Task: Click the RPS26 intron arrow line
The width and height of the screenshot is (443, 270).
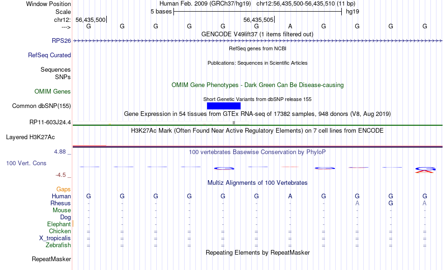Action: coord(257,41)
